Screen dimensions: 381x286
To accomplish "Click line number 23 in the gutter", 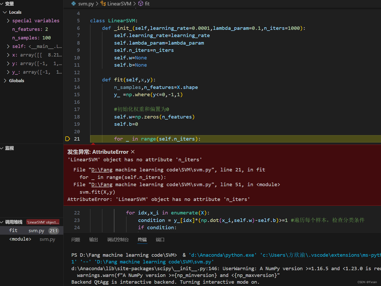I will click(x=77, y=220).
